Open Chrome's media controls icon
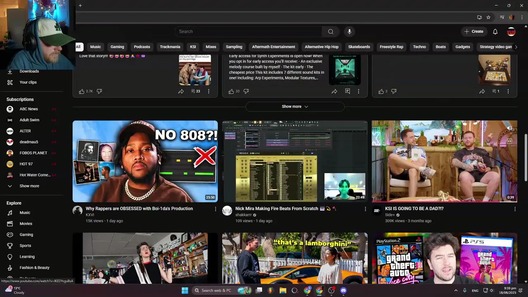 click(x=502, y=17)
